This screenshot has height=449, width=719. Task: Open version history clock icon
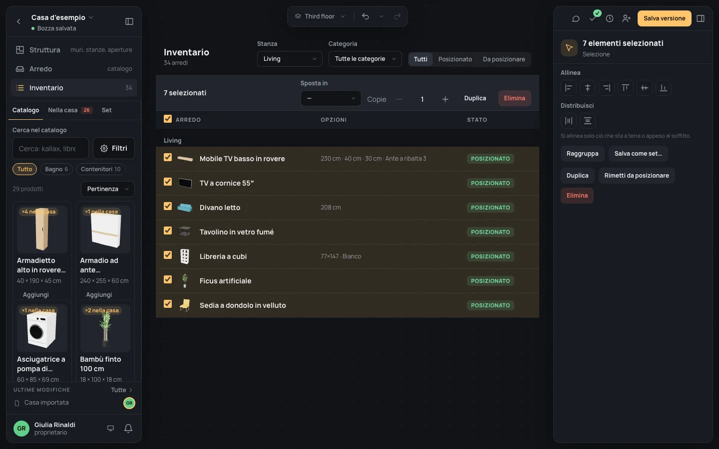(x=610, y=18)
